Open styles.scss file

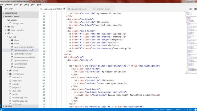click(17, 91)
